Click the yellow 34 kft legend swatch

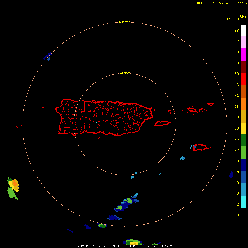coord(243,128)
